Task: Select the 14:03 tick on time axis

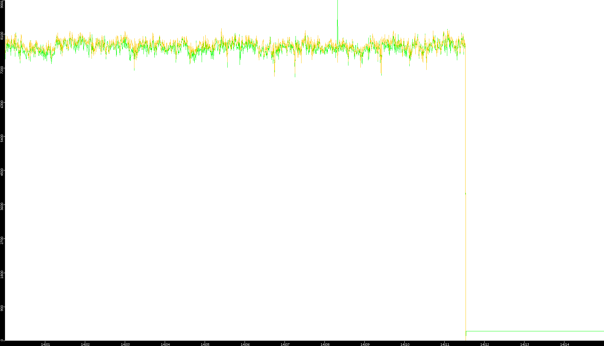Action: pyautogui.click(x=125, y=344)
